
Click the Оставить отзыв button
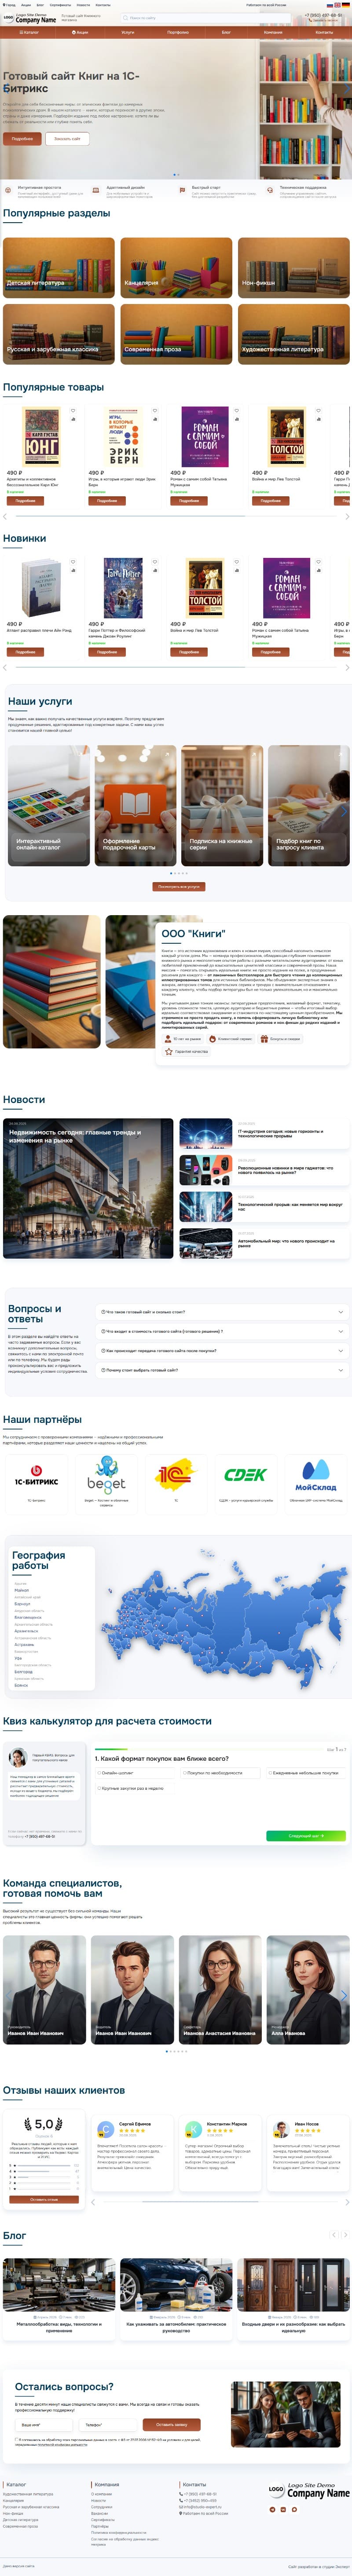pos(44,2200)
